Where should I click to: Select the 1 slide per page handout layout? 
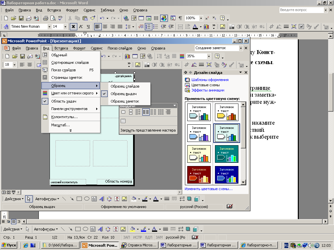(123, 112)
